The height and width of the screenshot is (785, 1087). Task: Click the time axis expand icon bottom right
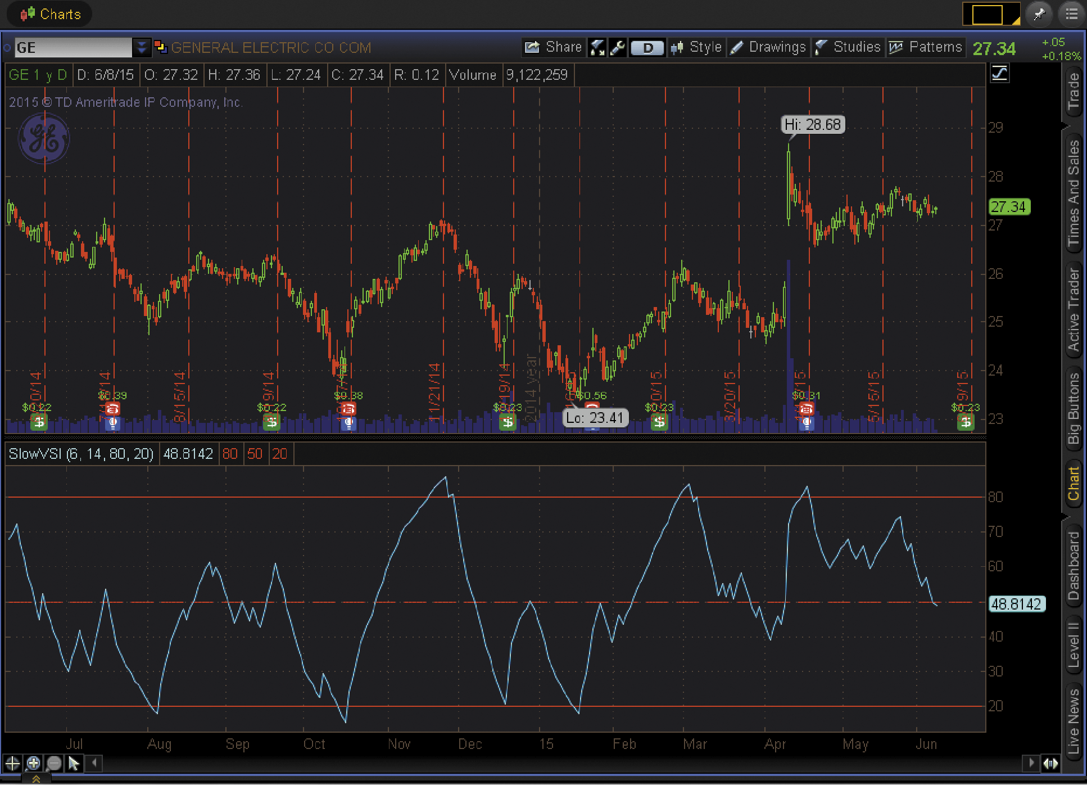[x=1050, y=763]
